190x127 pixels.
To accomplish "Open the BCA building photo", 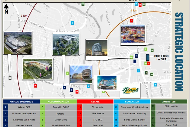I will (x=107, y=83).
